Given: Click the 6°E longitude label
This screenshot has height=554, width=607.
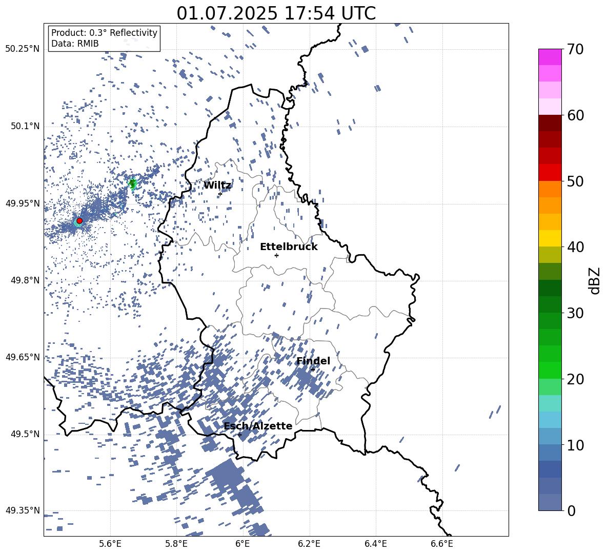Looking at the screenshot, I should coord(242,544).
